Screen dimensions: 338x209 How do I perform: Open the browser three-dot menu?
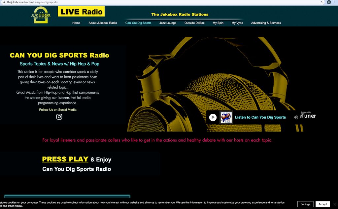335,2
